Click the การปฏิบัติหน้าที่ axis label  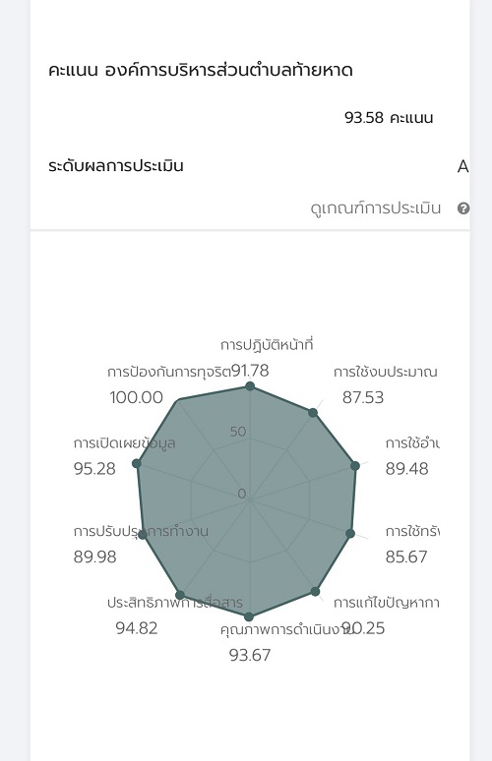click(267, 345)
